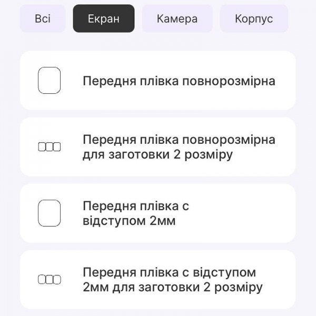
Task: Click the triple-square icon for повнорозмірна для заготовки
Action: click(x=50, y=147)
